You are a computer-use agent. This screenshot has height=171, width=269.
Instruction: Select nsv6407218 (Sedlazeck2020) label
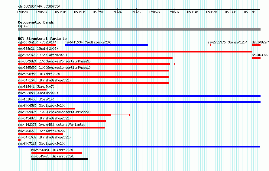(x=42, y=144)
